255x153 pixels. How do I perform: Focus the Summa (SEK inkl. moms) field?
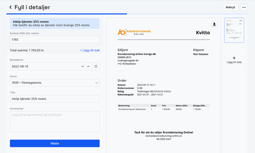point(54,40)
